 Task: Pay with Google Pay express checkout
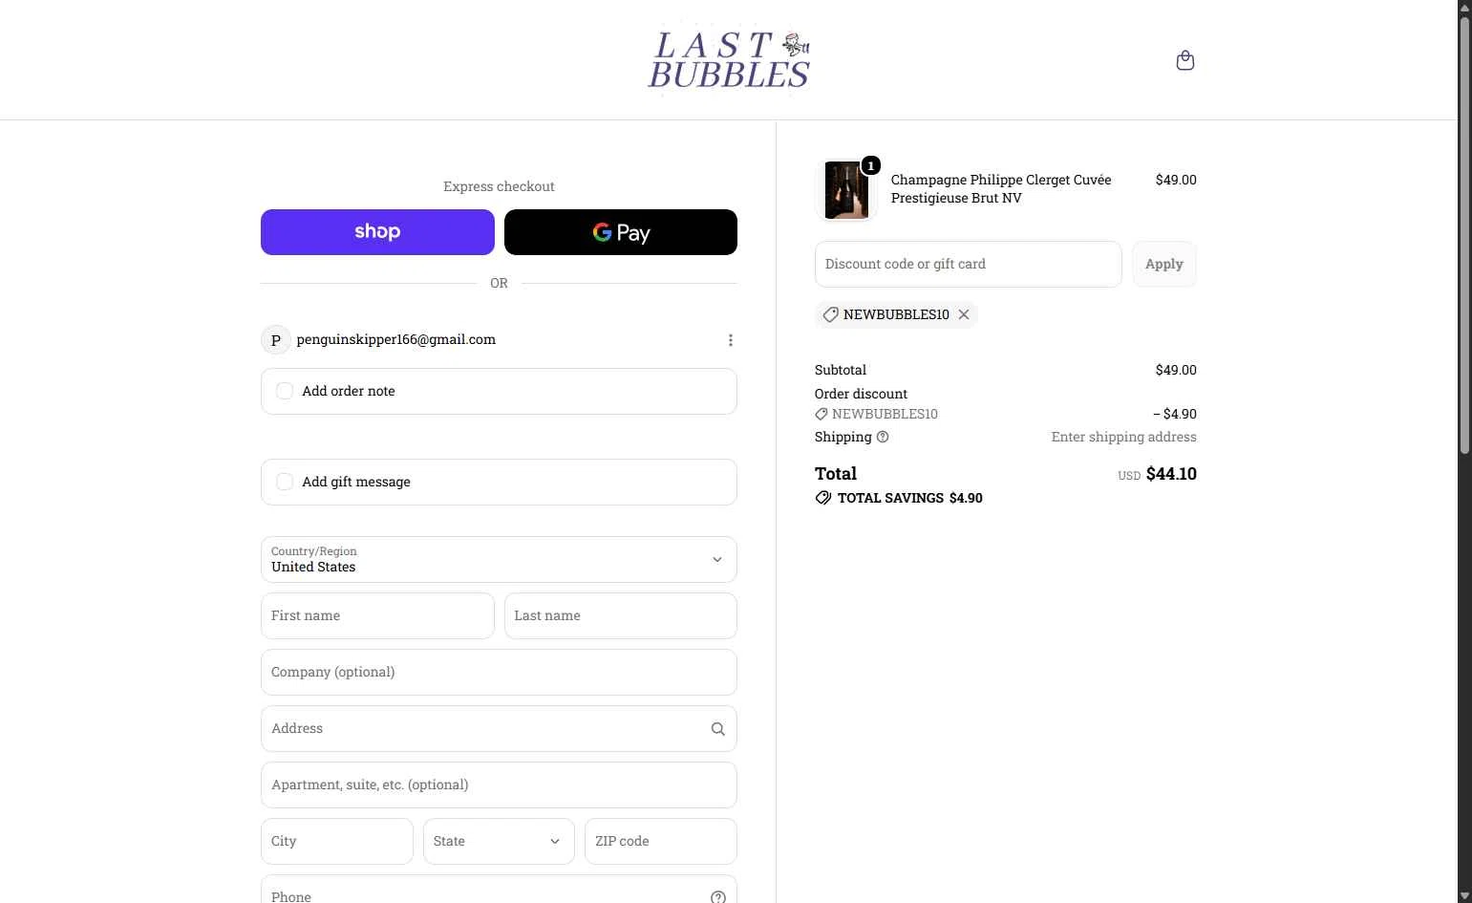[x=621, y=232]
